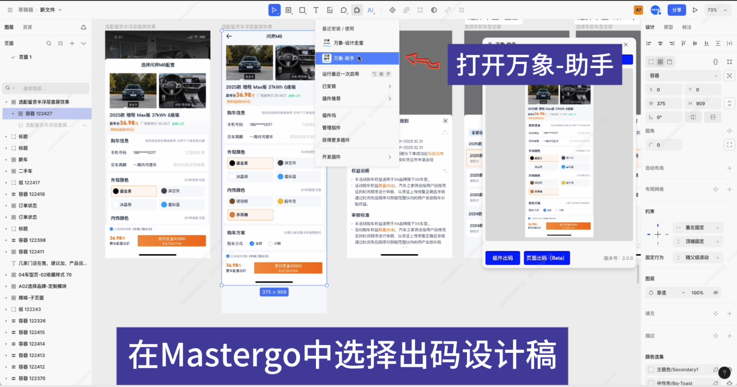
Task: Open the 容器 type dropdown
Action: [683, 76]
